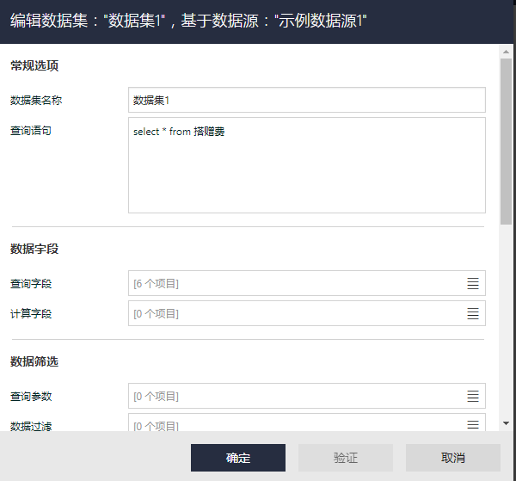
Task: Click the vertical scrollbar thumb
Action: click(x=507, y=138)
